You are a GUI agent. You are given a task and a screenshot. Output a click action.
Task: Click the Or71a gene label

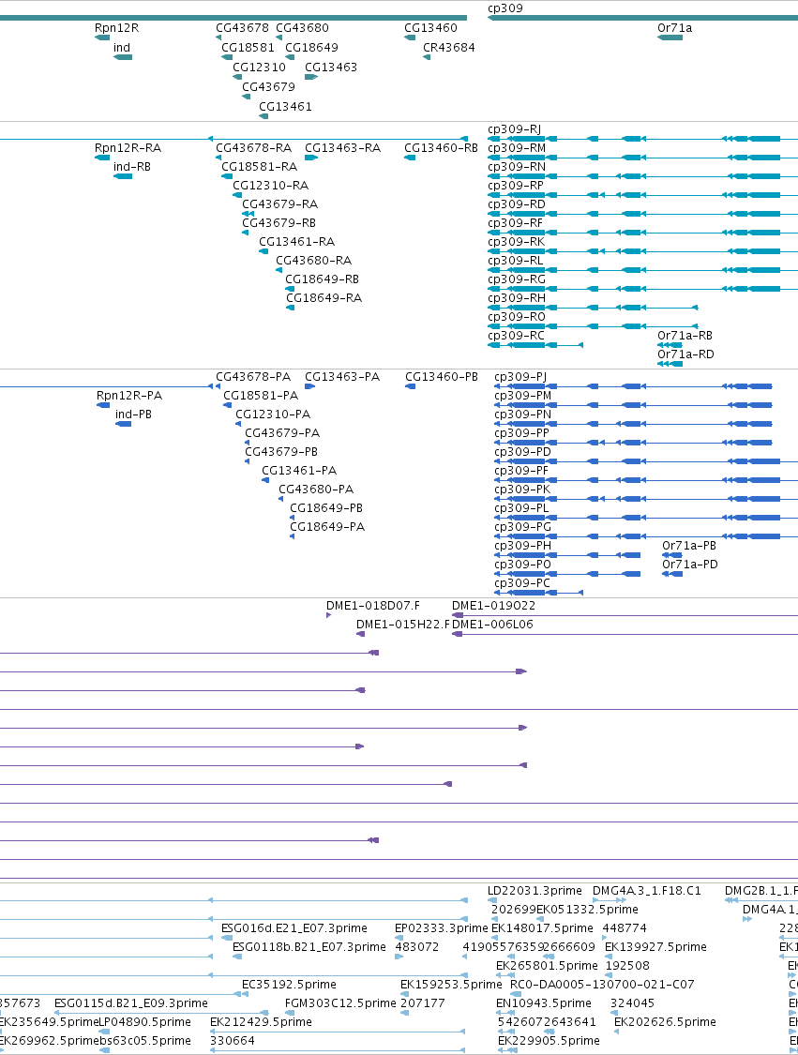tap(675, 27)
